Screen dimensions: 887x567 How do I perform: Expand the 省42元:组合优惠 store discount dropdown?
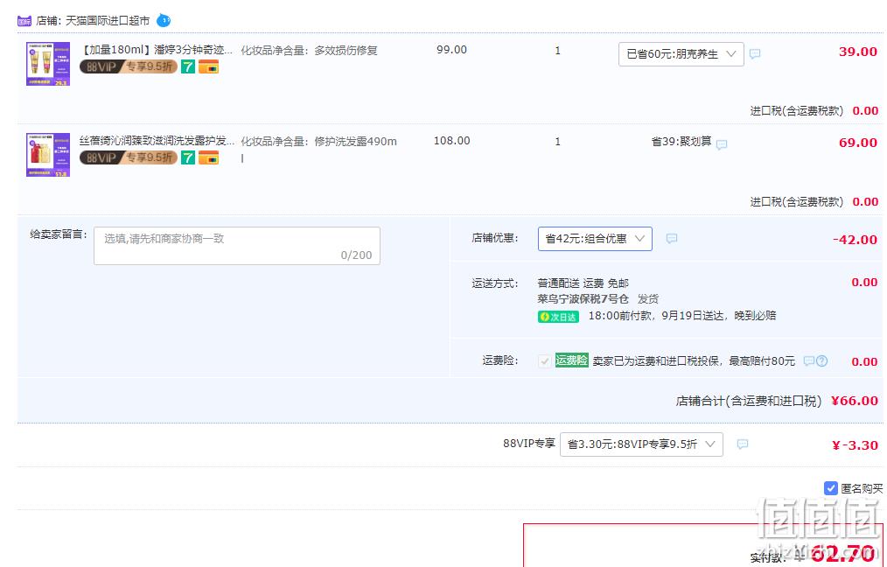595,239
